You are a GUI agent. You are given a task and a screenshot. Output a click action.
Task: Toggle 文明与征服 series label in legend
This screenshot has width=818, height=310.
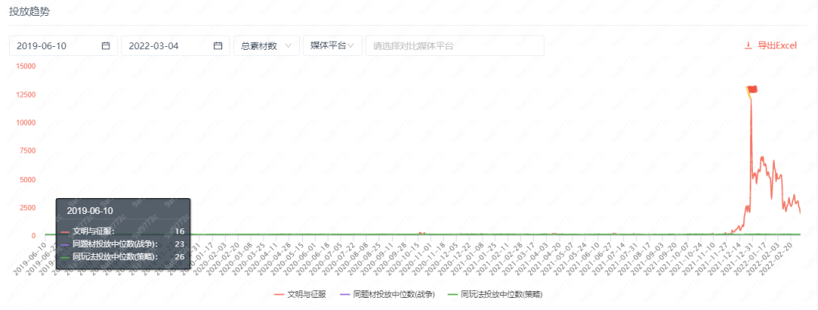pyautogui.click(x=306, y=293)
